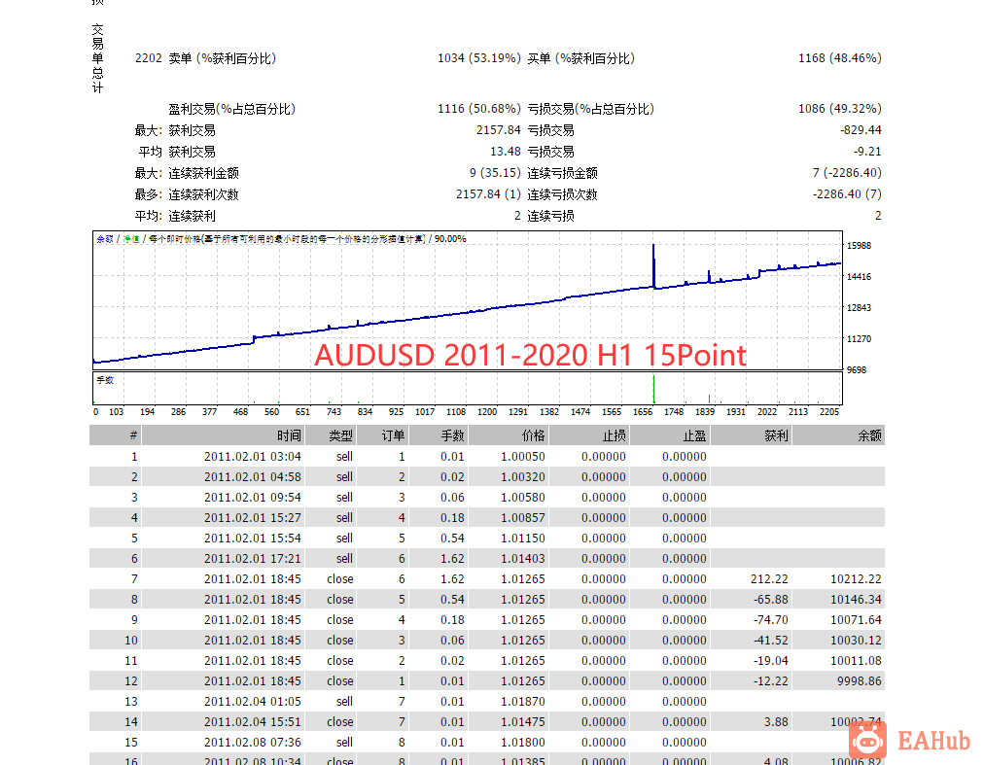
Task: Click price 1.01475 in row 14
Action: pos(523,721)
